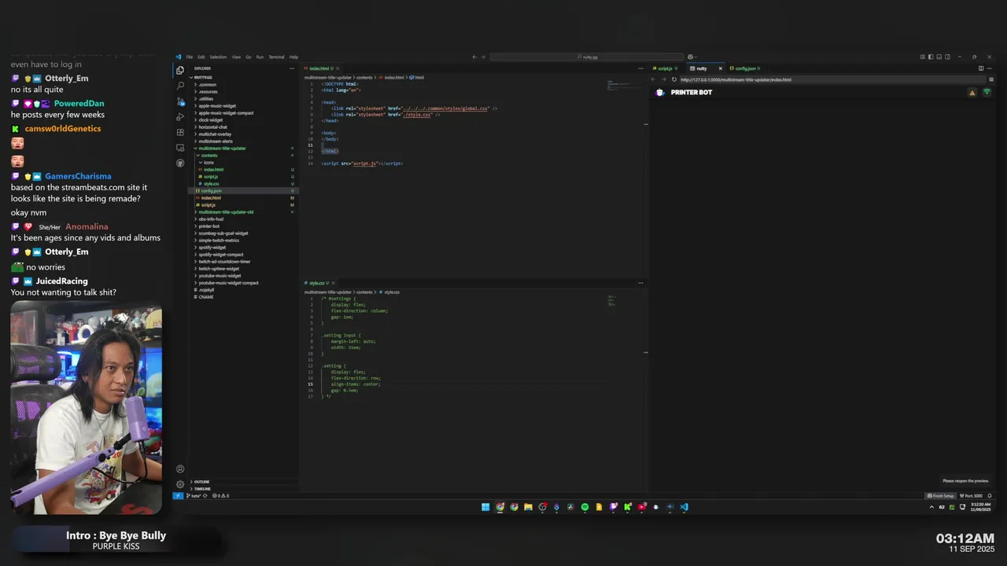This screenshot has width=1007, height=566.
Task: Toggle the bottom panel layout button
Action: point(939,57)
